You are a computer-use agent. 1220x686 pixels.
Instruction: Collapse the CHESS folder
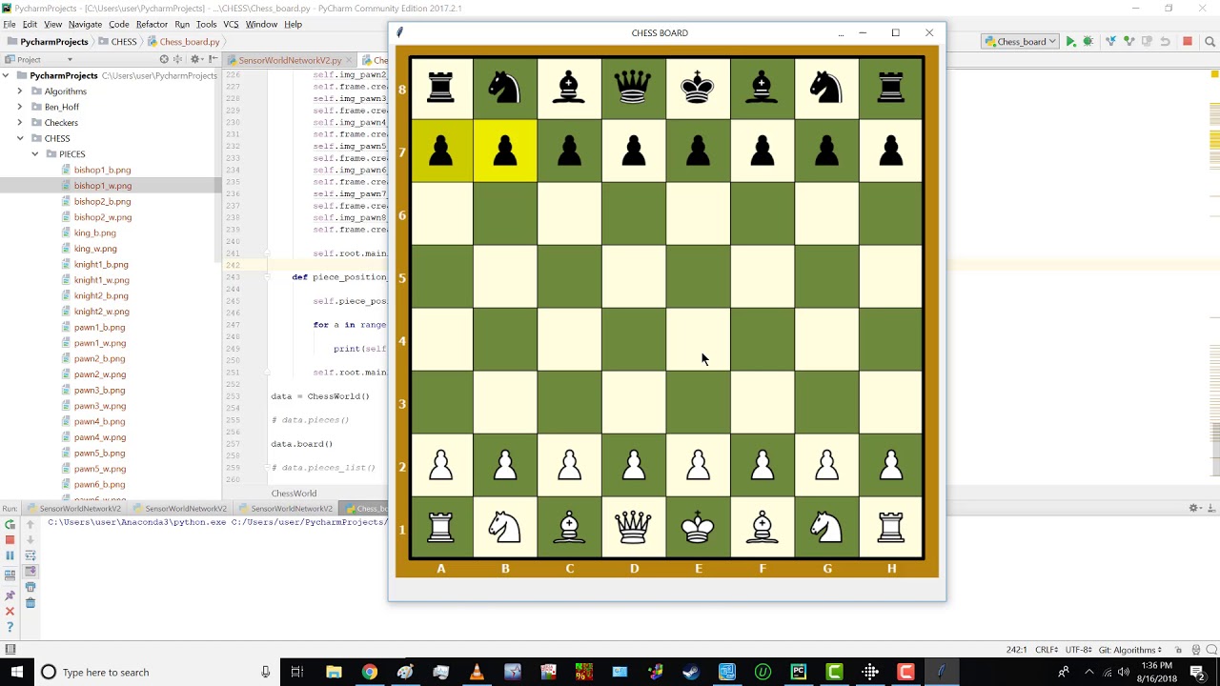(20, 138)
